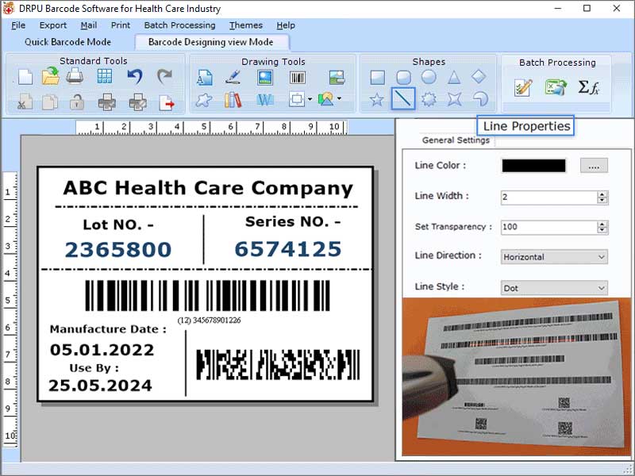This screenshot has width=635, height=476.
Task: Open an existing file with folder icon
Action: tap(51, 76)
